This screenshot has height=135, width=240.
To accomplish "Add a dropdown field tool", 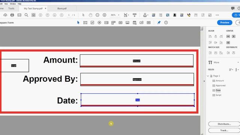I will pos(113,23).
